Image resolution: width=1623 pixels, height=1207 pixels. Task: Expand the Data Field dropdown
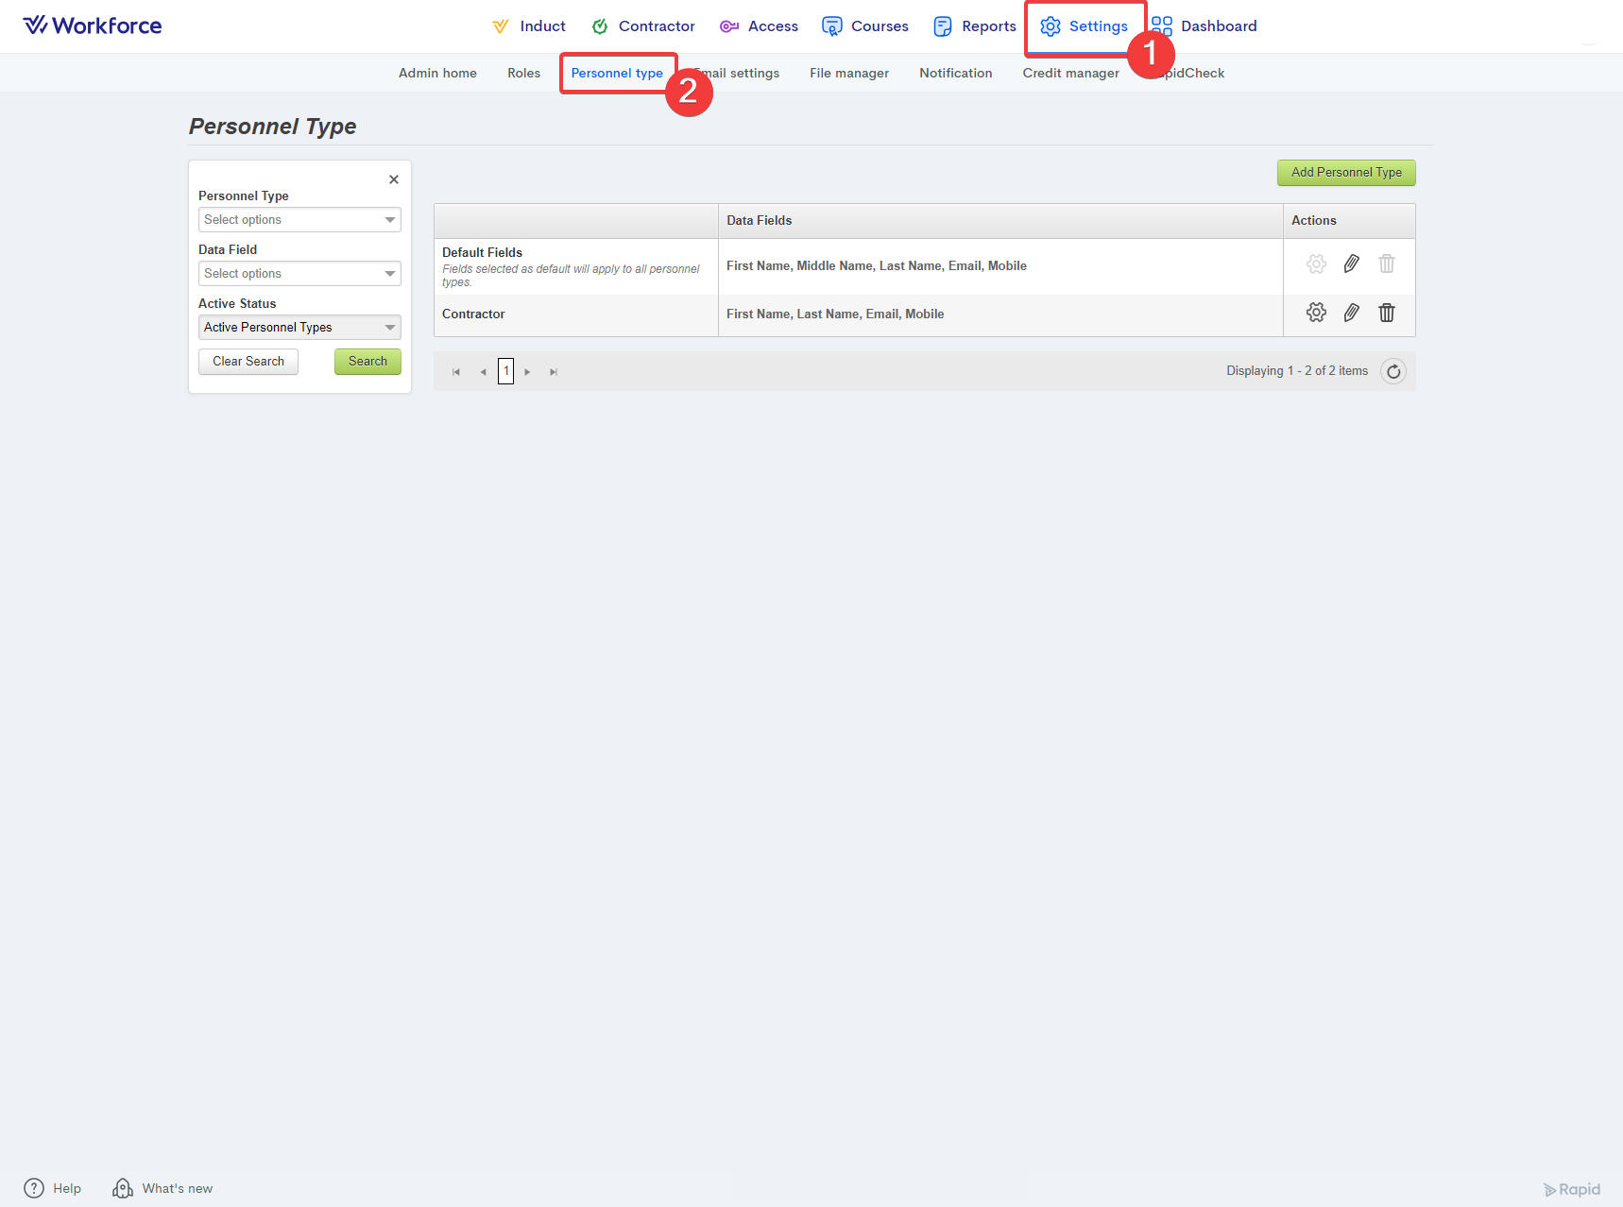(x=299, y=274)
